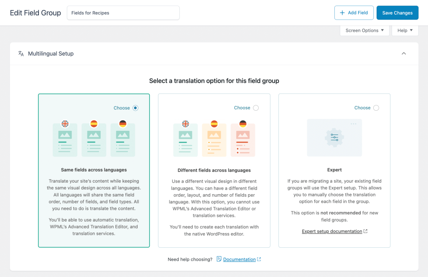
Task: Click external link icon after Documentation link
Action: point(259,259)
